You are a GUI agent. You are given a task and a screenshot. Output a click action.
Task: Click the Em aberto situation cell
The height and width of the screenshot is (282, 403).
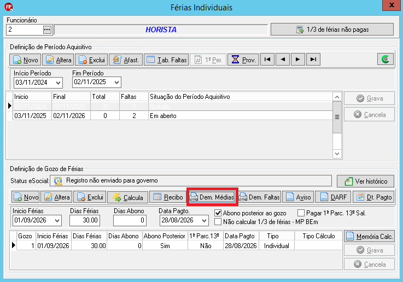click(x=241, y=115)
